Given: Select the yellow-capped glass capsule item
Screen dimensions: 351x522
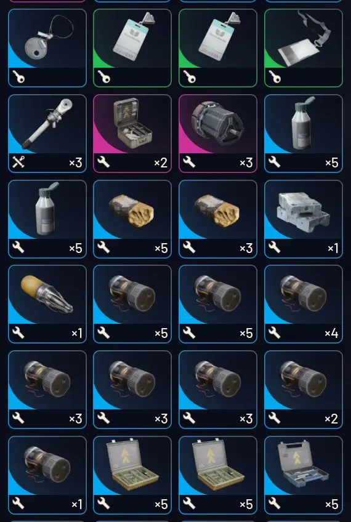Looking at the screenshot, I should tap(47, 304).
